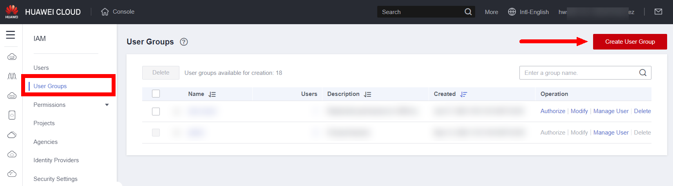
Task: Click the group name search magnifier icon
Action: pos(642,73)
